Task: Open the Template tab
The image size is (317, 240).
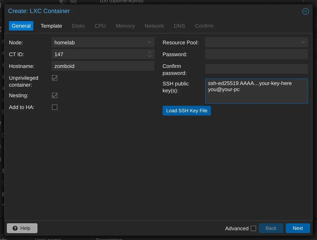Action: pos(51,26)
